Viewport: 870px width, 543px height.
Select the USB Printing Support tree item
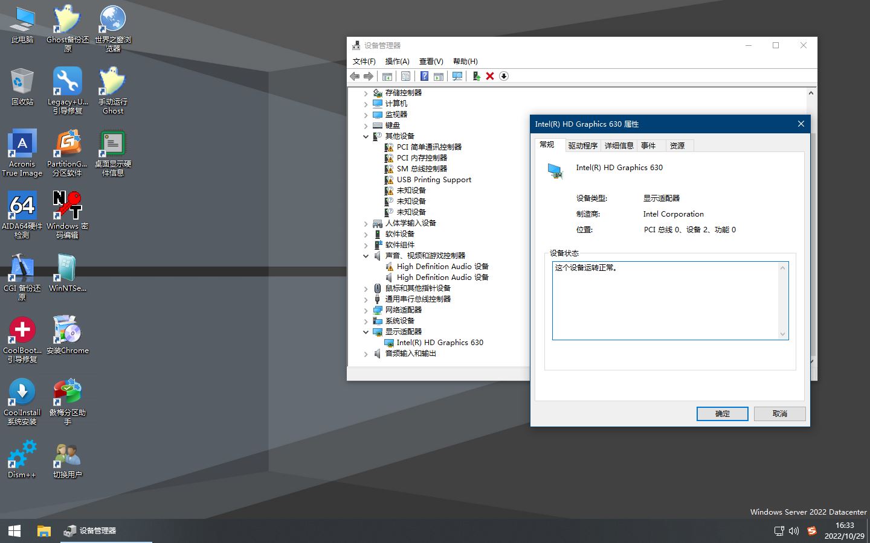tap(434, 180)
